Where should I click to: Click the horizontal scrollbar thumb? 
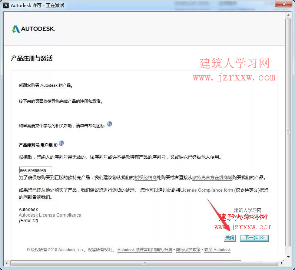pyautogui.click(x=144, y=263)
